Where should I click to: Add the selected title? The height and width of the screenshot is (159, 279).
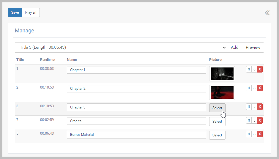234,48
